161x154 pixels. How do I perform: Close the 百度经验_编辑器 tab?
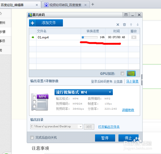[37, 5]
